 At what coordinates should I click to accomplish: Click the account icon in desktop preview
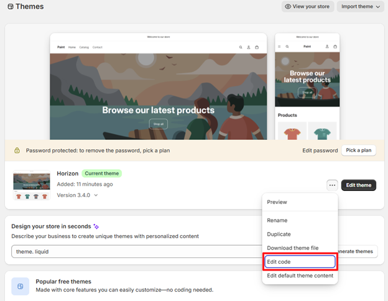(x=249, y=47)
